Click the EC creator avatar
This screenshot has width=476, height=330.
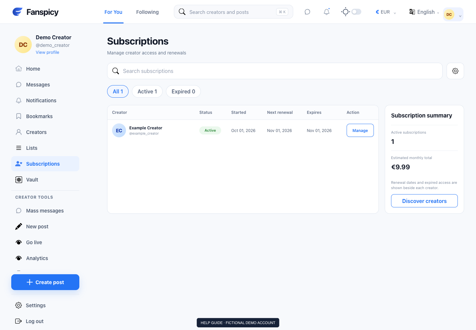click(x=119, y=130)
